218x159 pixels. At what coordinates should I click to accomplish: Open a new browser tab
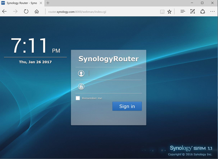tap(48, 3)
